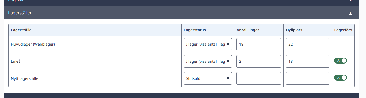Click the Antal i lager column header

[248, 30]
